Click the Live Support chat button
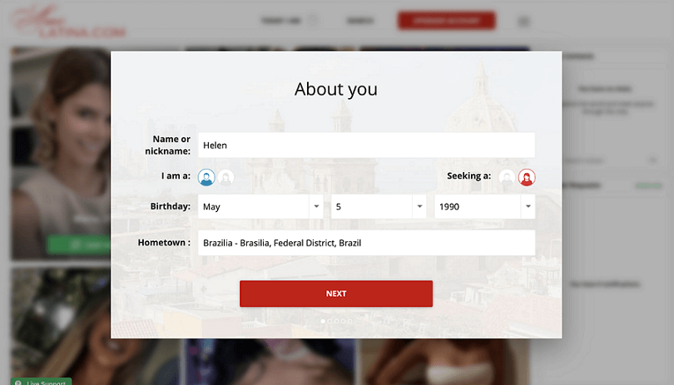674x385 pixels. coord(42,382)
